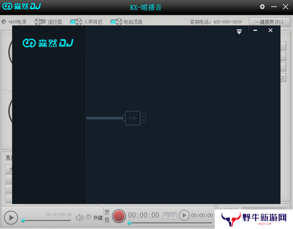The height and width of the screenshot is (229, 293).
Task: Click the speaker volume icon
Action: (79, 218)
